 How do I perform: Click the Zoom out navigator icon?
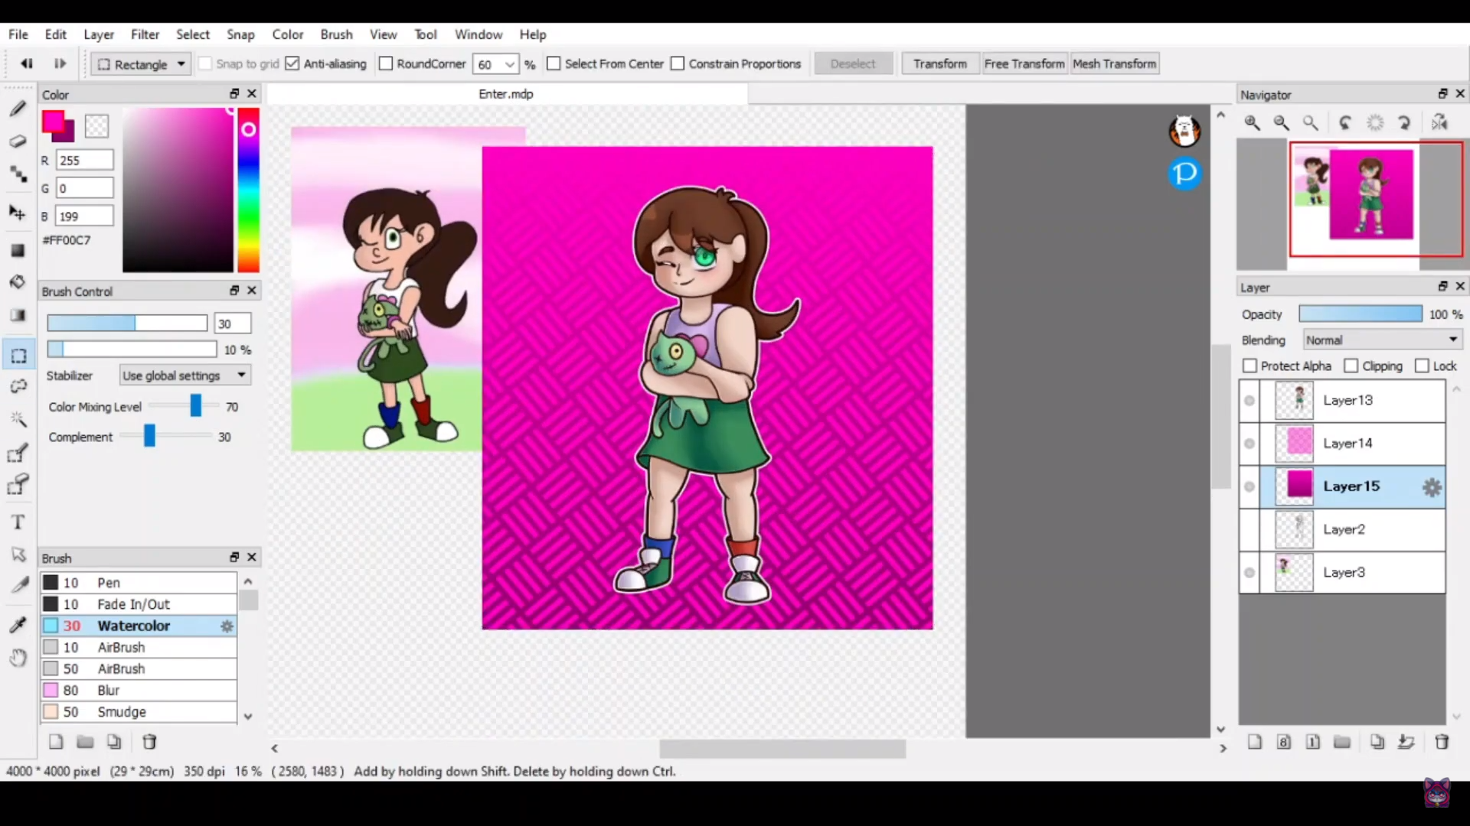(x=1282, y=123)
